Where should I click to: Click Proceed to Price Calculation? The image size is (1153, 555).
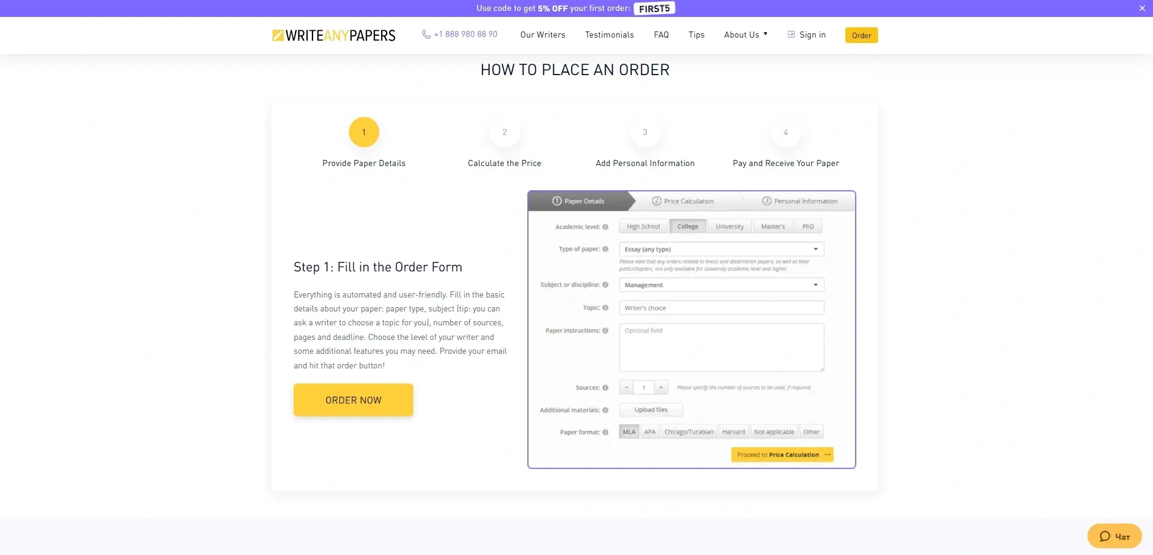pos(782,454)
